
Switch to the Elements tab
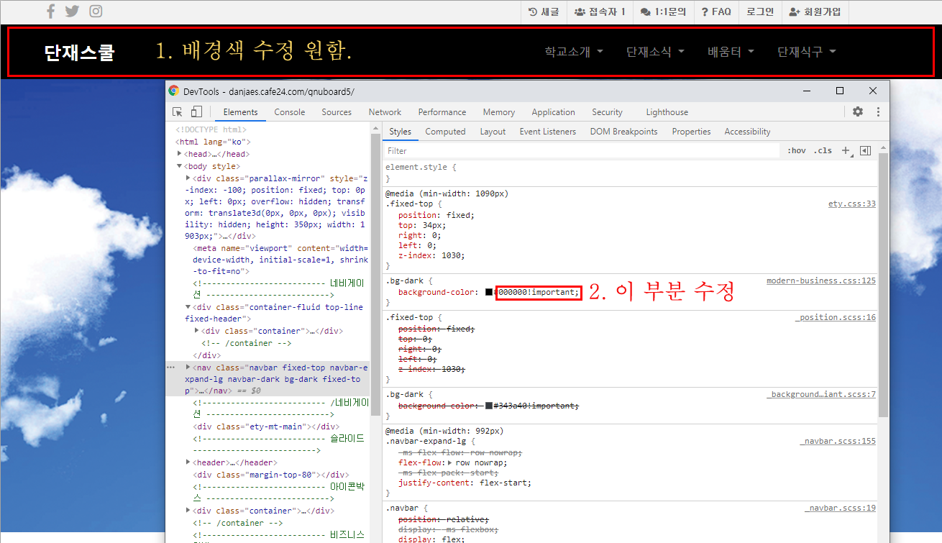tap(240, 112)
